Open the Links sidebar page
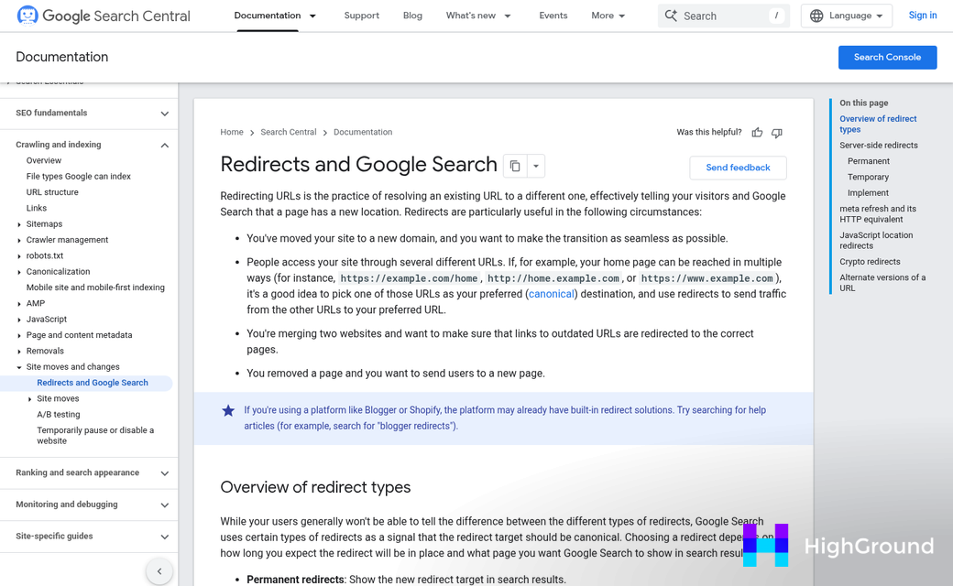 click(x=37, y=208)
